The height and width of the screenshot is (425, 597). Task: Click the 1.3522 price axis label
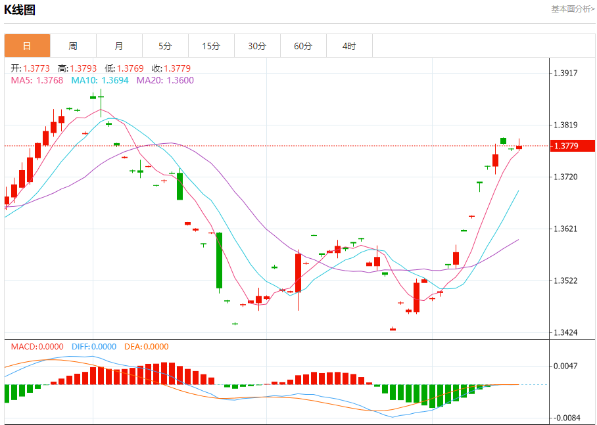566,280
